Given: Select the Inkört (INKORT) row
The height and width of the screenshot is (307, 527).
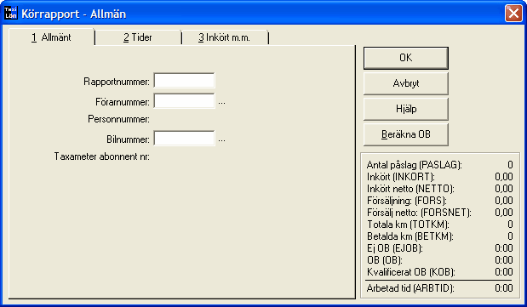Looking at the screenshot, I should 440,177.
